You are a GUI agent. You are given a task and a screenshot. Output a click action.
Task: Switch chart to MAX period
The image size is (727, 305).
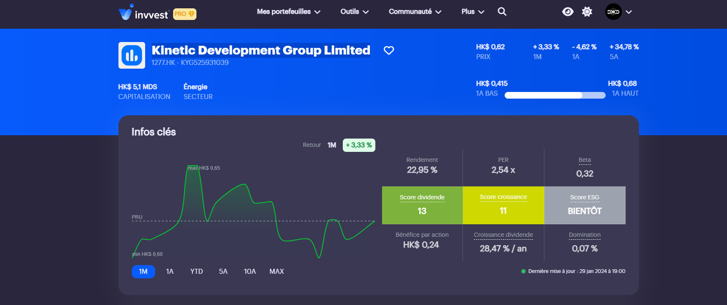coord(277,271)
